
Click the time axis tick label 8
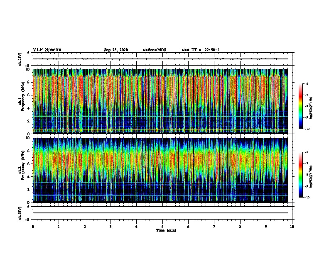pos(240,227)
